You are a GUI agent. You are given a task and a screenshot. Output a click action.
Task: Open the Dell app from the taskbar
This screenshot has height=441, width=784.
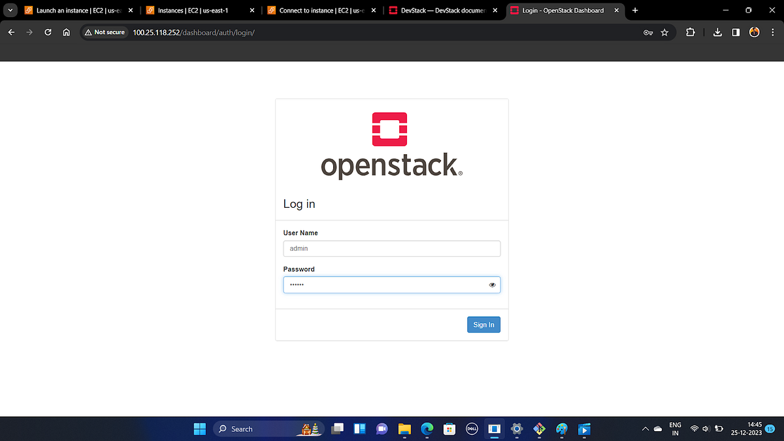[472, 429]
